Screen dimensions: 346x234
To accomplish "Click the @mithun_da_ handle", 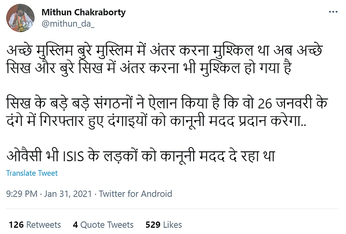I will pos(70,23).
